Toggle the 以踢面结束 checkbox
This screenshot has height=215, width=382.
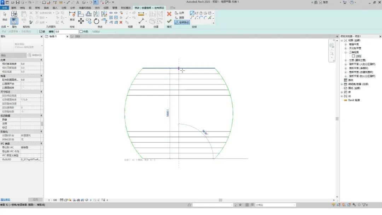[x=22, y=88]
